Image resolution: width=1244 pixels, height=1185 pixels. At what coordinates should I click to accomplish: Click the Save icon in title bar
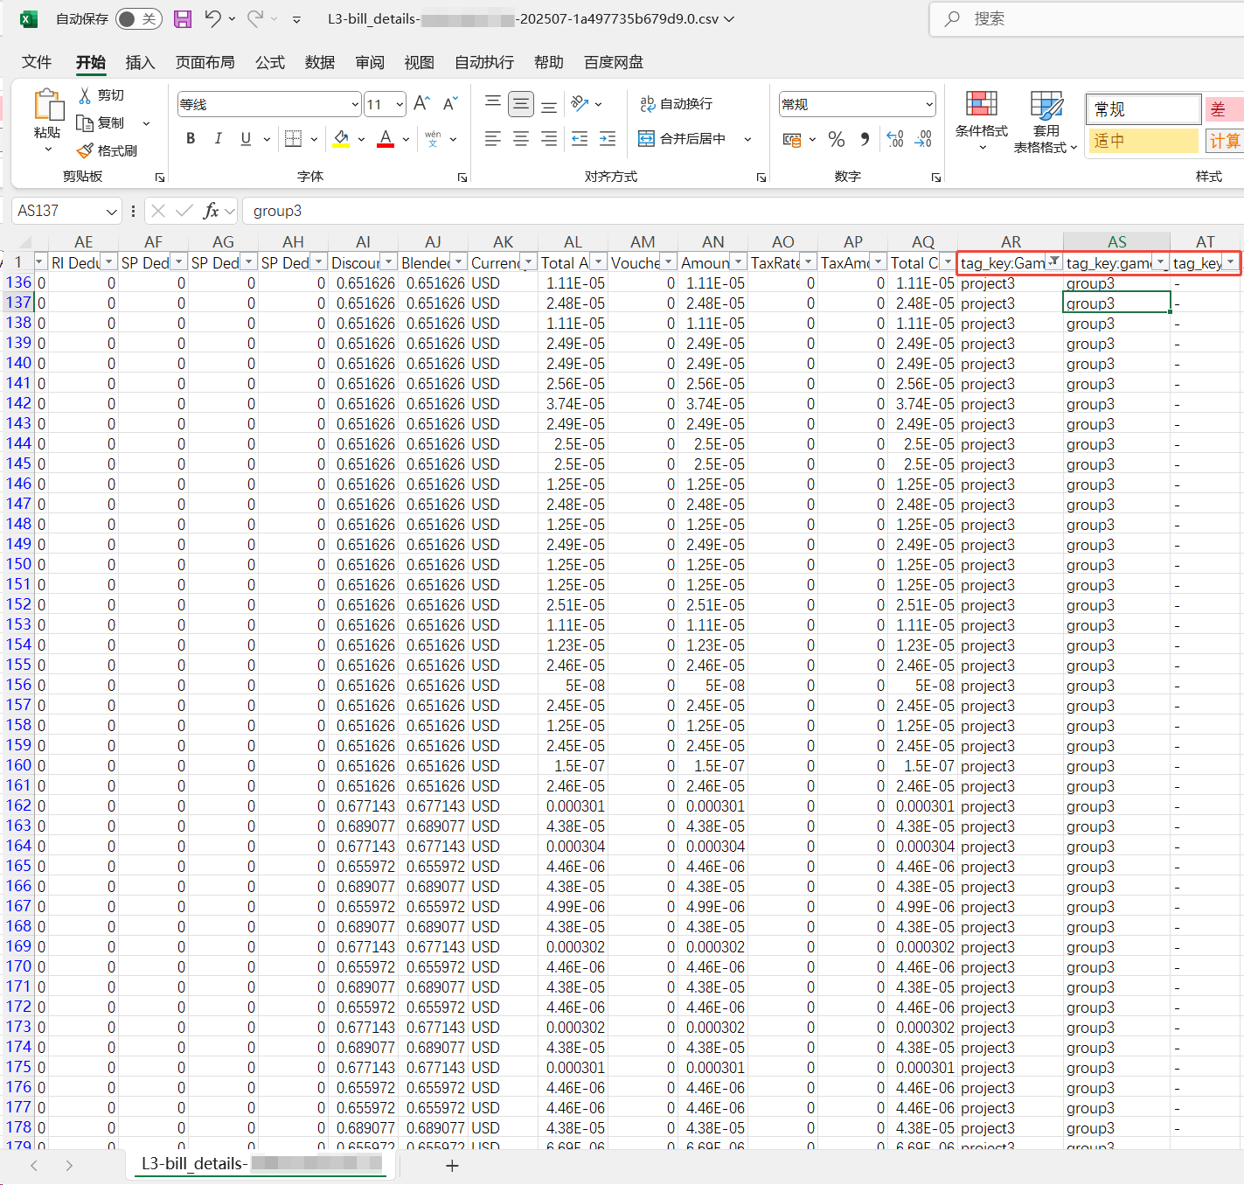pos(183,19)
